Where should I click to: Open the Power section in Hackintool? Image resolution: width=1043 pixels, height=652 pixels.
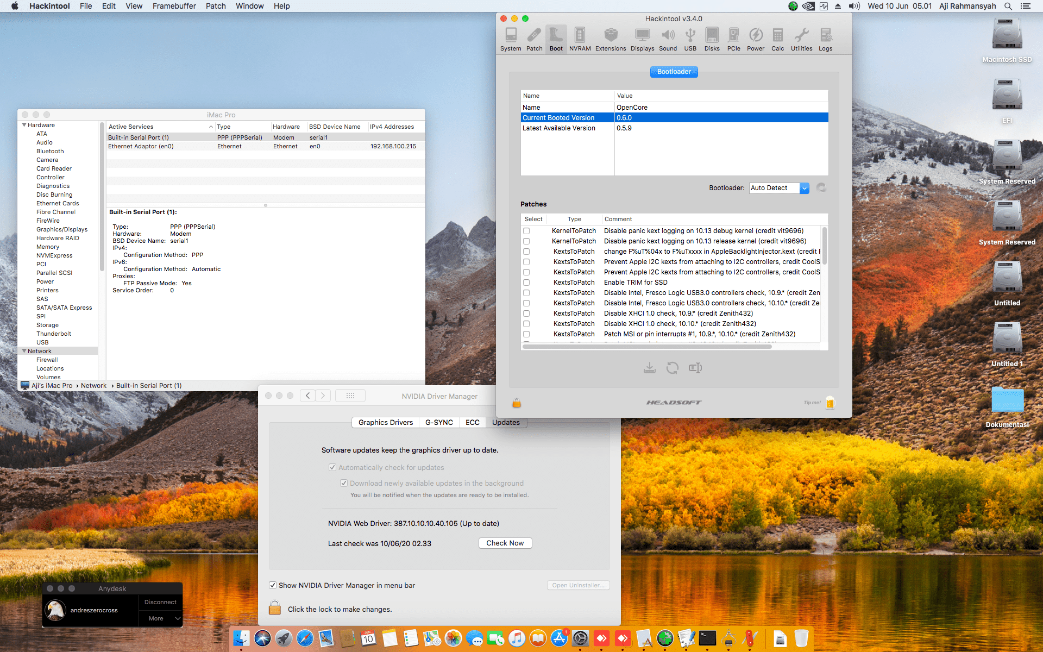click(x=756, y=40)
